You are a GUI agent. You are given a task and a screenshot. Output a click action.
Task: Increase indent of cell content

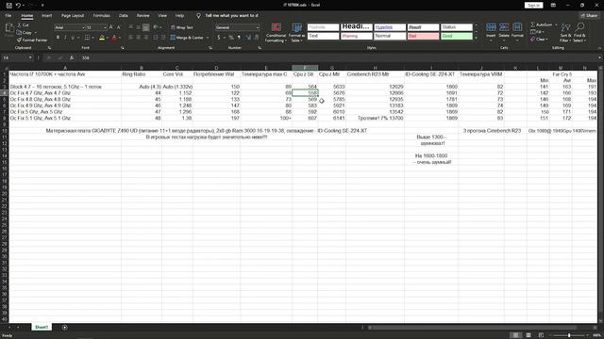[163, 38]
